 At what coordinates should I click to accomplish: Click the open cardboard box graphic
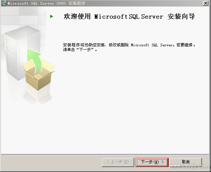[38, 75]
